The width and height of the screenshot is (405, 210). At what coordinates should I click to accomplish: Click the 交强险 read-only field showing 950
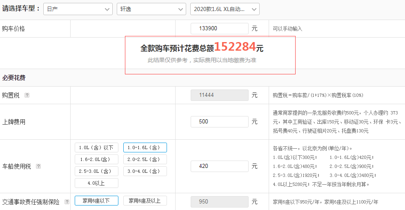[220, 202]
